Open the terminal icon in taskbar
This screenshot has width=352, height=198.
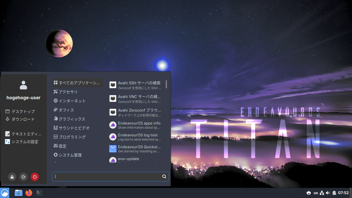coord(39,193)
